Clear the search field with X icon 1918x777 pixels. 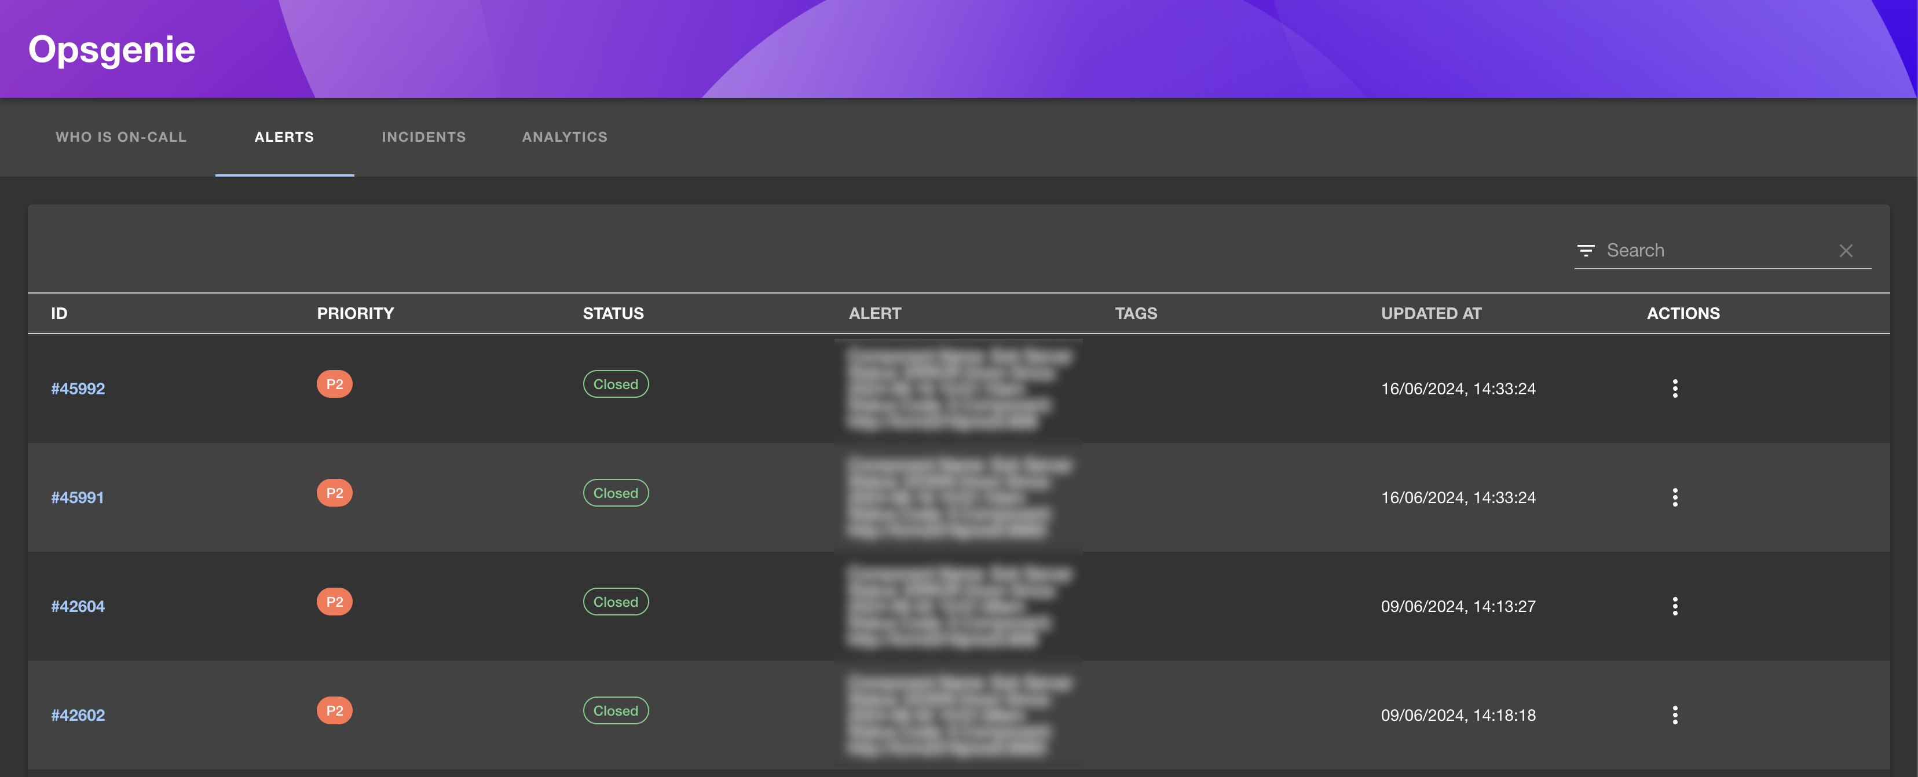pyautogui.click(x=1846, y=251)
